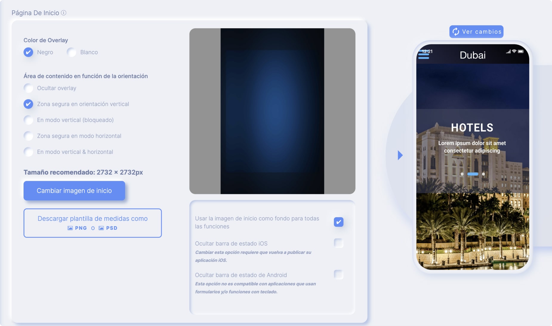This screenshot has height=326, width=552.
Task: Select the active middle carousel indicator
Action: click(x=473, y=174)
